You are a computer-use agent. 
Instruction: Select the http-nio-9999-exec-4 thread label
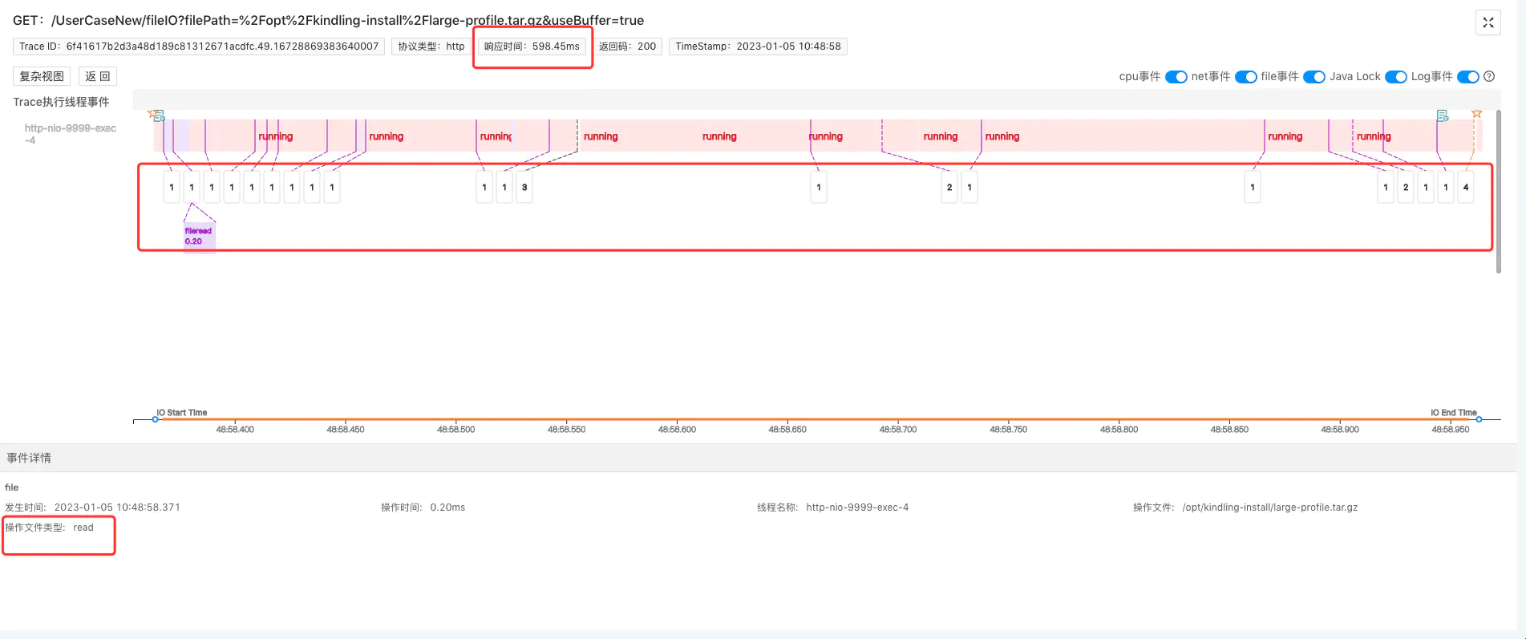pos(70,134)
